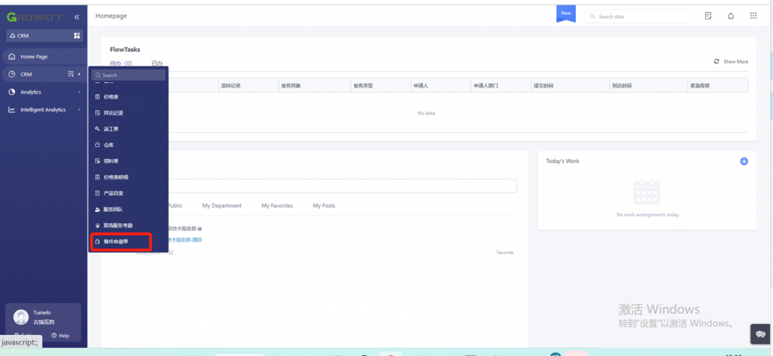Click the 派工单 wrench icon
Image resolution: width=773 pixels, height=356 pixels.
[97, 129]
